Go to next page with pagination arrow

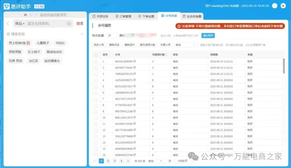pos(128,161)
